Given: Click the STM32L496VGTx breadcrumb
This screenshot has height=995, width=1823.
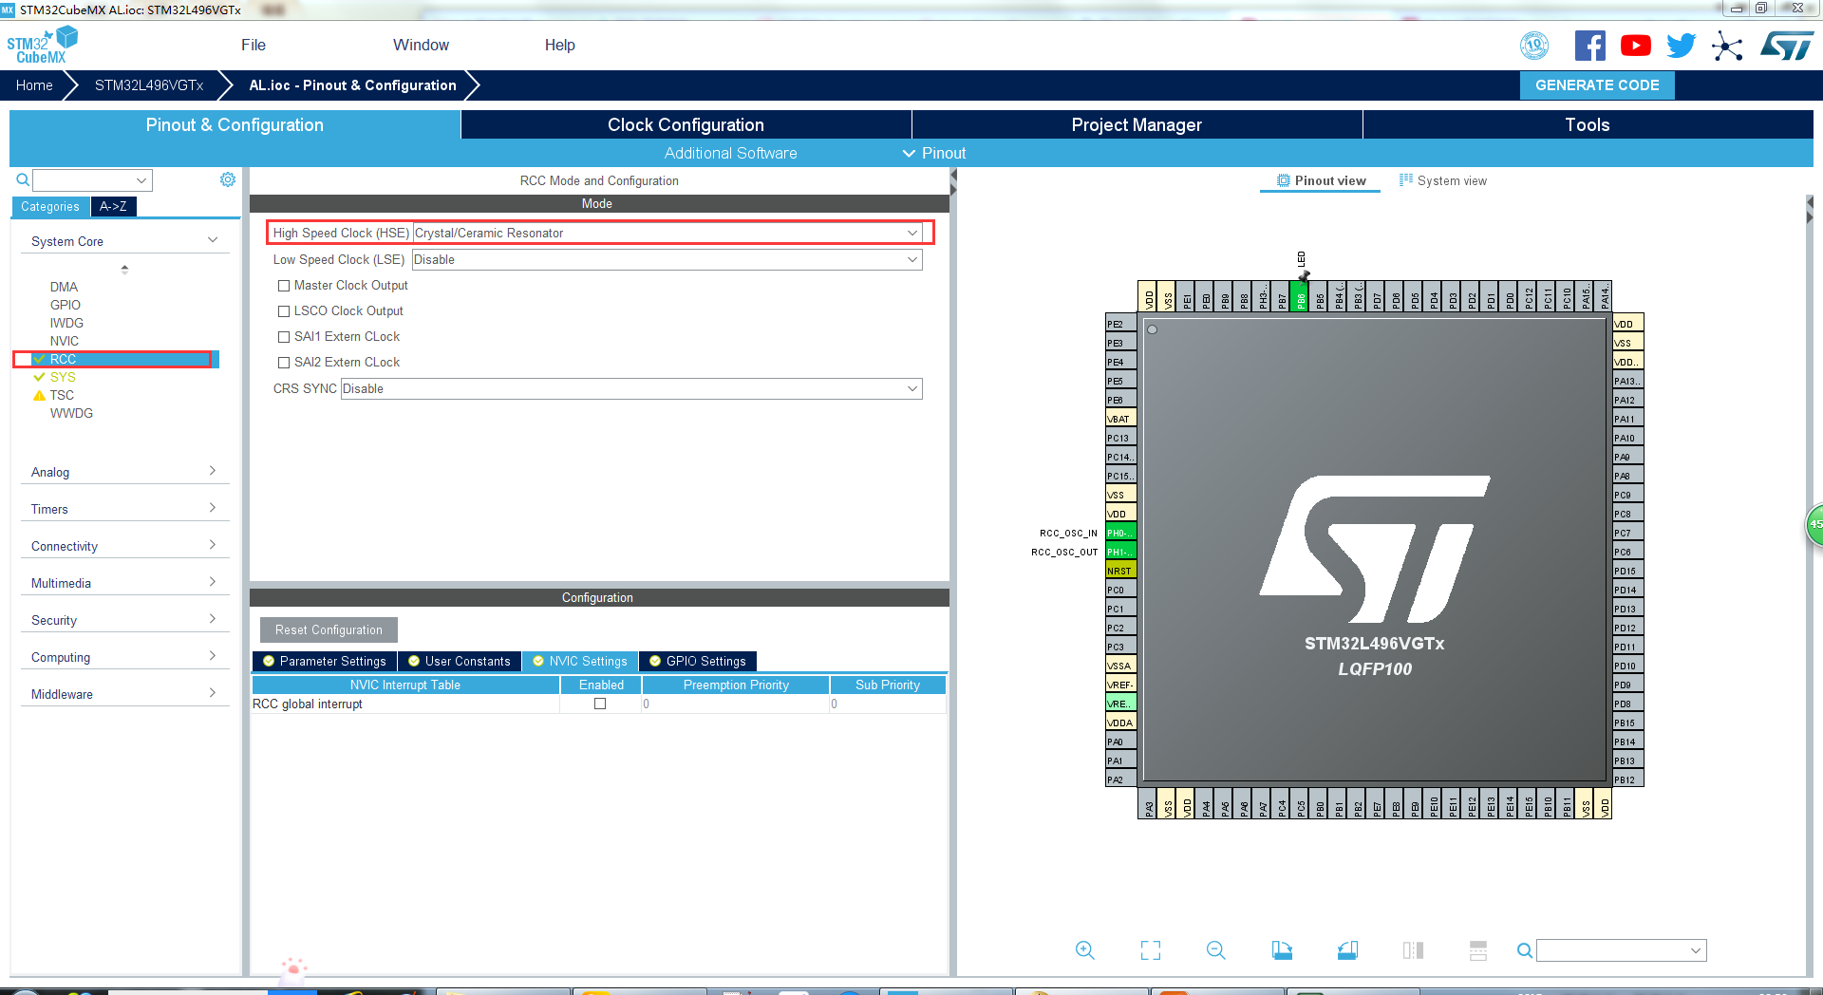Looking at the screenshot, I should click(149, 85).
